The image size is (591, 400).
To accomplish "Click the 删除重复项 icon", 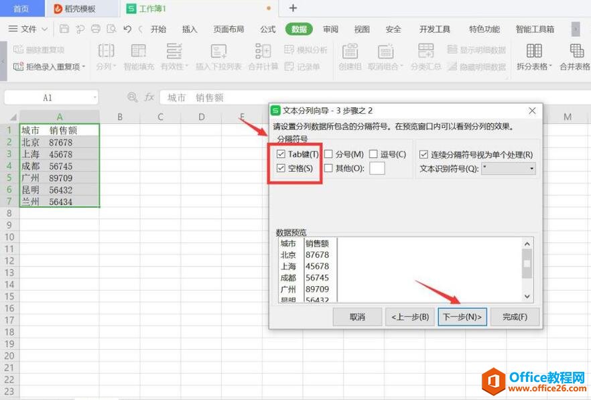I will 19,50.
